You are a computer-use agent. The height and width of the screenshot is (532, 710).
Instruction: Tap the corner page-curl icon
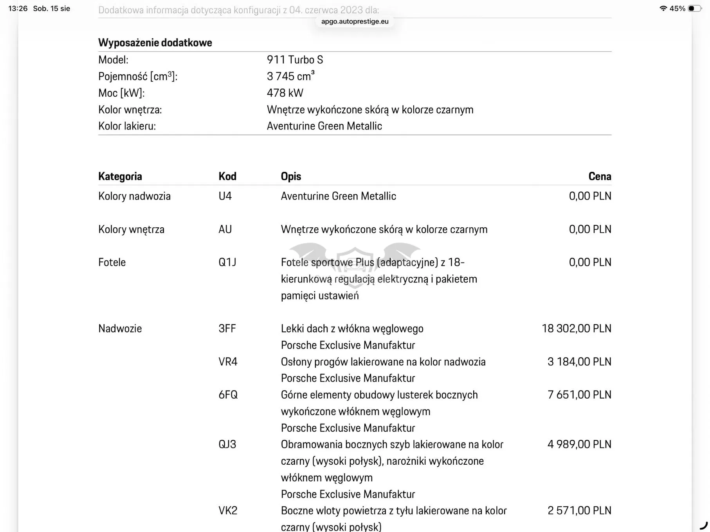[704, 525]
